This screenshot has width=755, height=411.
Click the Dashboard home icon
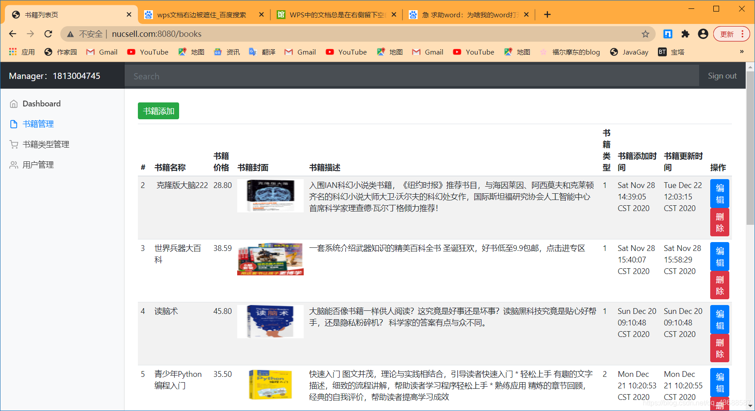coord(14,104)
